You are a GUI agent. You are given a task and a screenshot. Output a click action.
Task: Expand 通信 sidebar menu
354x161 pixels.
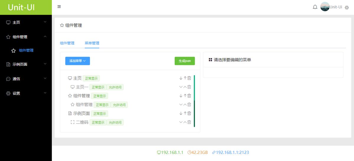coord(26,79)
